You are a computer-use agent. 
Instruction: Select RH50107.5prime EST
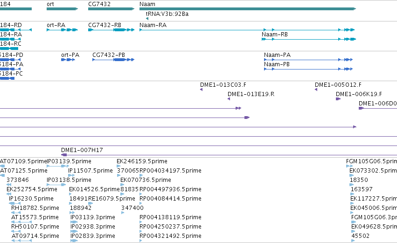(x=35, y=227)
